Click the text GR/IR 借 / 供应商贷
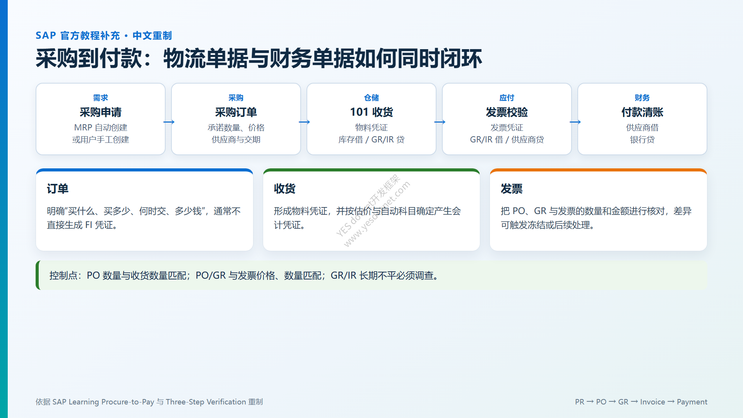Screen dimensions: 743x418 [x=507, y=139]
